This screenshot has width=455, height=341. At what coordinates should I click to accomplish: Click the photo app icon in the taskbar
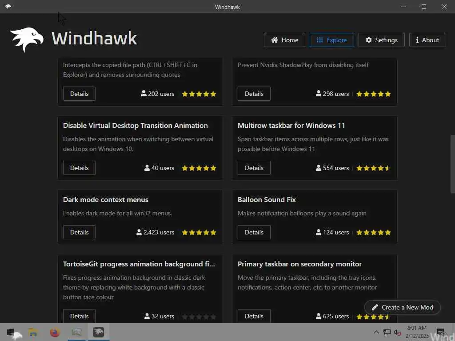76,332
